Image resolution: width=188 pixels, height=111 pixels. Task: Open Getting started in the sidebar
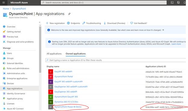click(x=14, y=32)
